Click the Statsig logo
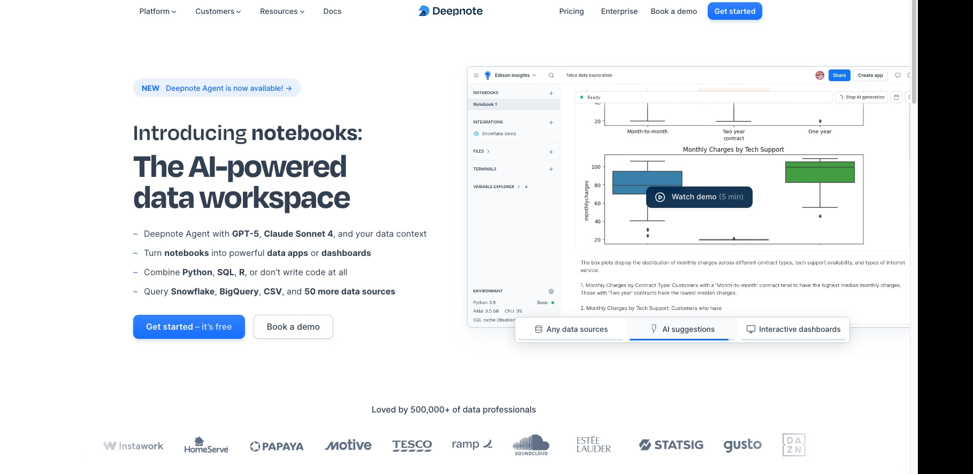The width and height of the screenshot is (973, 474). [671, 445]
